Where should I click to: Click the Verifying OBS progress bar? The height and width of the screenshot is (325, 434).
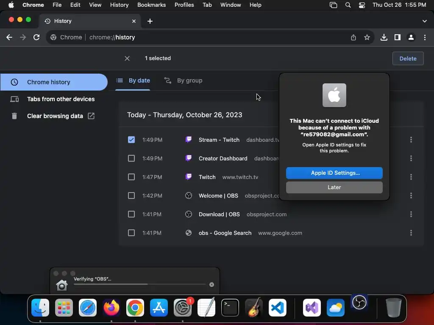click(140, 284)
